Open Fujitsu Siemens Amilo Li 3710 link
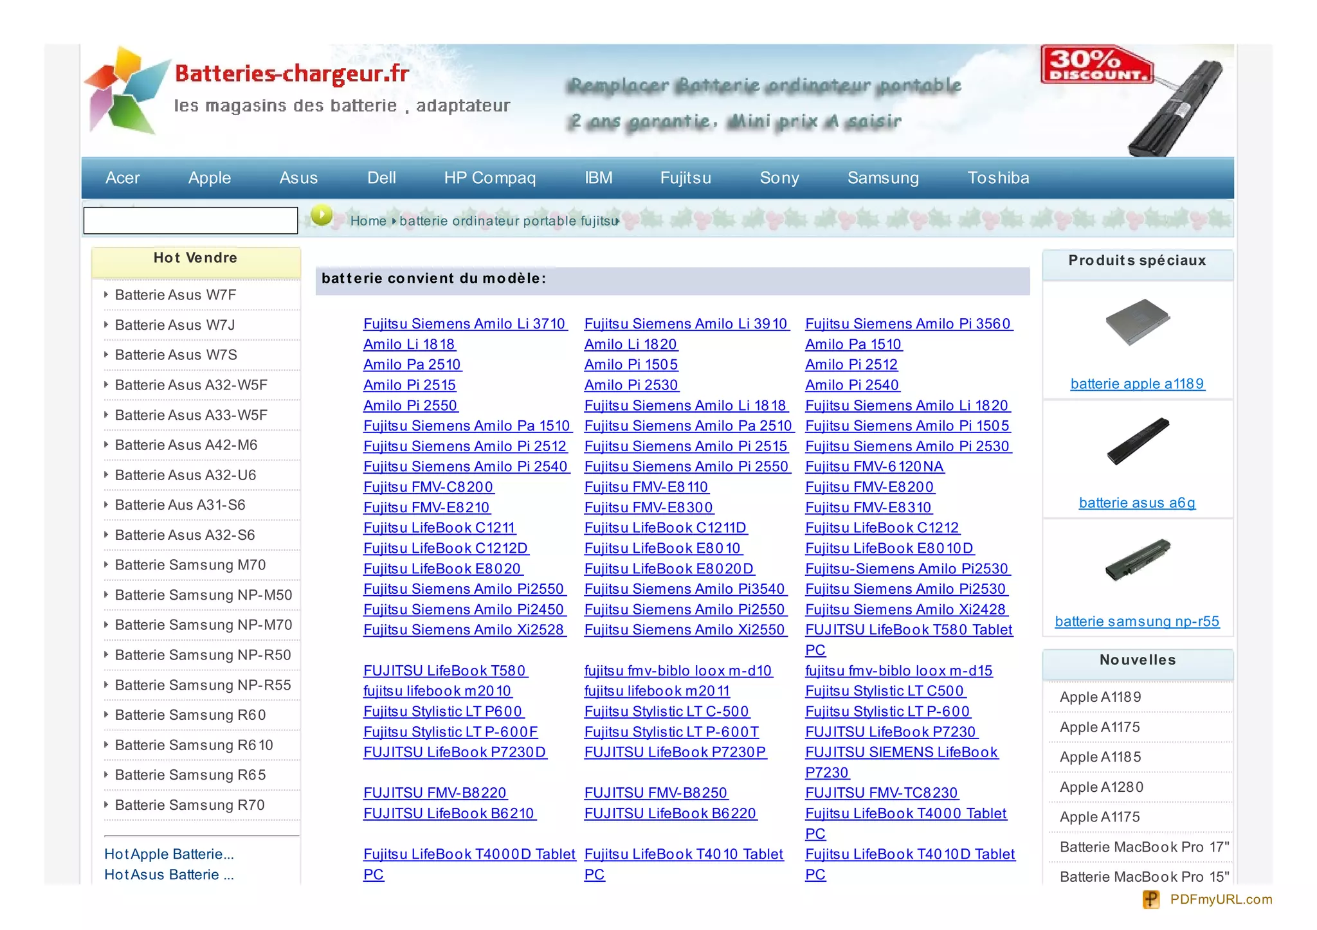The width and height of the screenshot is (1317, 930). pyautogui.click(x=464, y=324)
